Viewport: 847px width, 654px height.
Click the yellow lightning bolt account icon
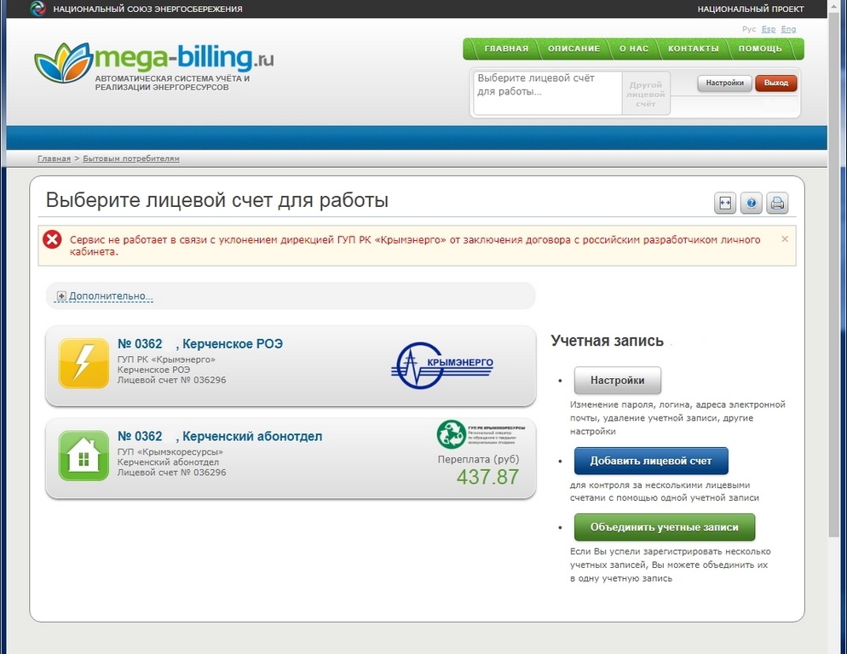(84, 364)
